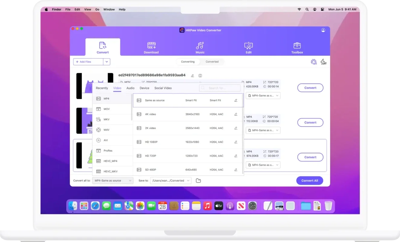The width and height of the screenshot is (400, 242).
Task: Choose MP4 format in the list
Action: [x=112, y=99]
